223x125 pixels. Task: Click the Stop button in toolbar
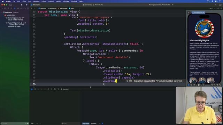[22, 5]
